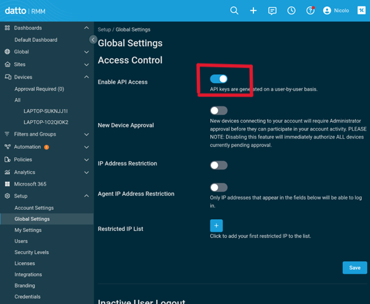Click the Global globe icon
This screenshot has width=370, height=304.
7,52
